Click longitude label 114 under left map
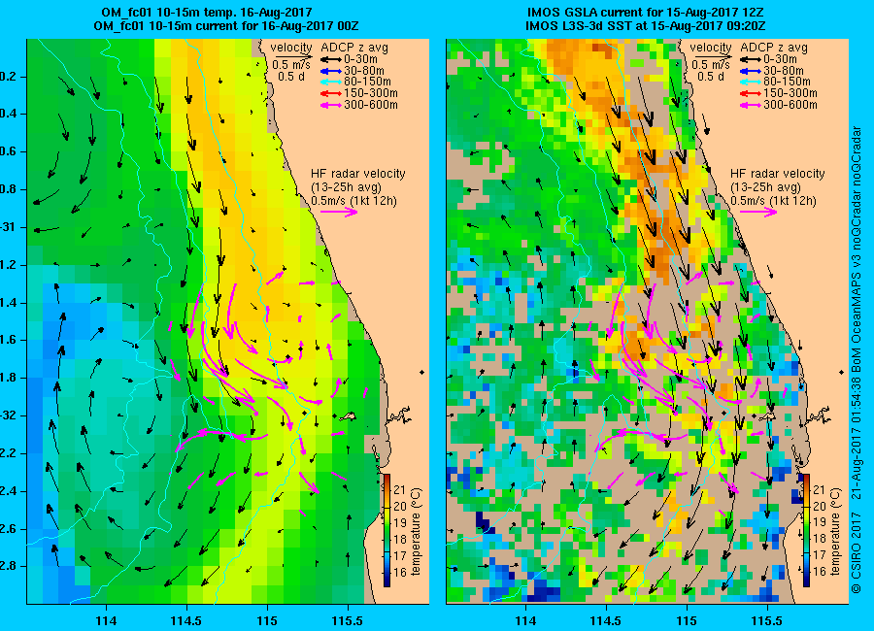This screenshot has width=874, height=631. pyautogui.click(x=107, y=620)
